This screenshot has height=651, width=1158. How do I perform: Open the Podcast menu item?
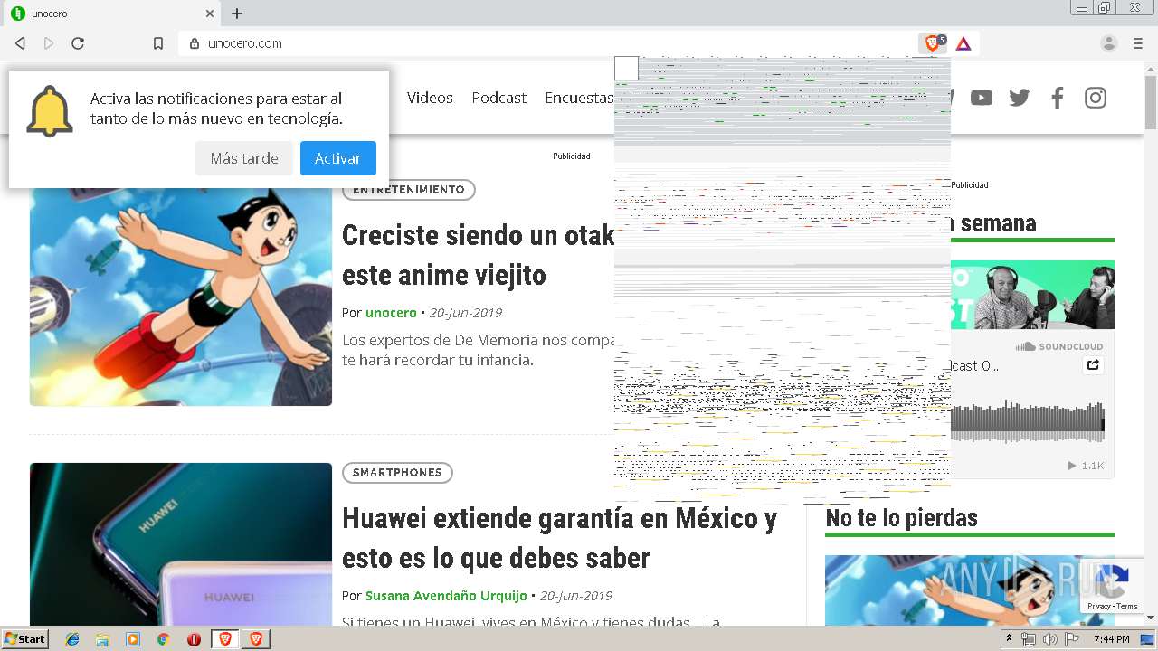pyautogui.click(x=498, y=98)
